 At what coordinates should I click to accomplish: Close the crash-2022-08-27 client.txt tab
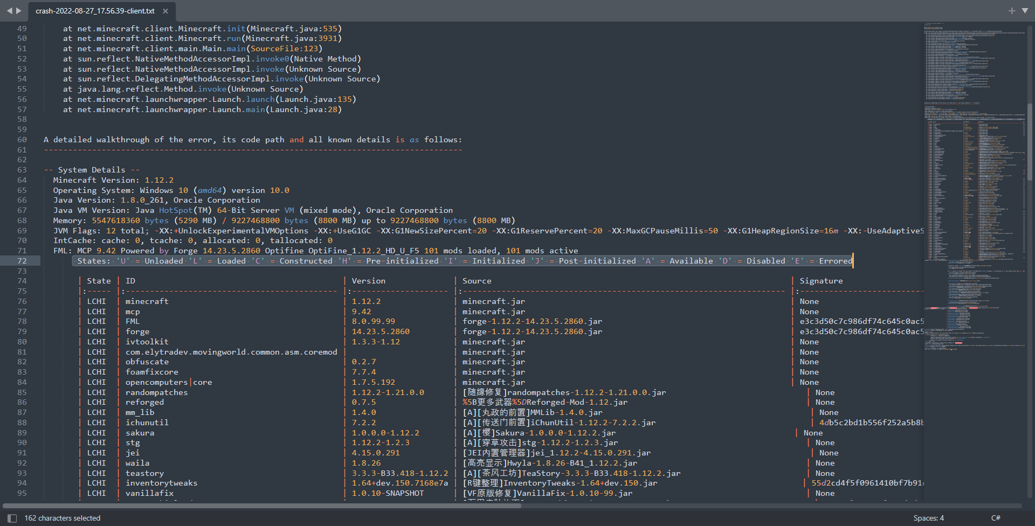click(x=165, y=11)
